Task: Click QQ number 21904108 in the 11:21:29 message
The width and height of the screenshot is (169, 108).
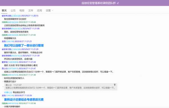Action: pyautogui.click(x=16, y=49)
